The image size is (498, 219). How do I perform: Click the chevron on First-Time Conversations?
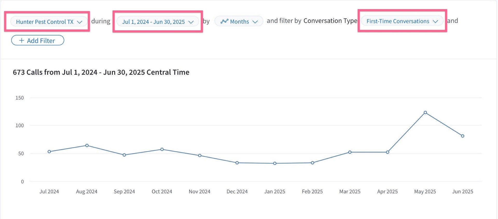435,21
